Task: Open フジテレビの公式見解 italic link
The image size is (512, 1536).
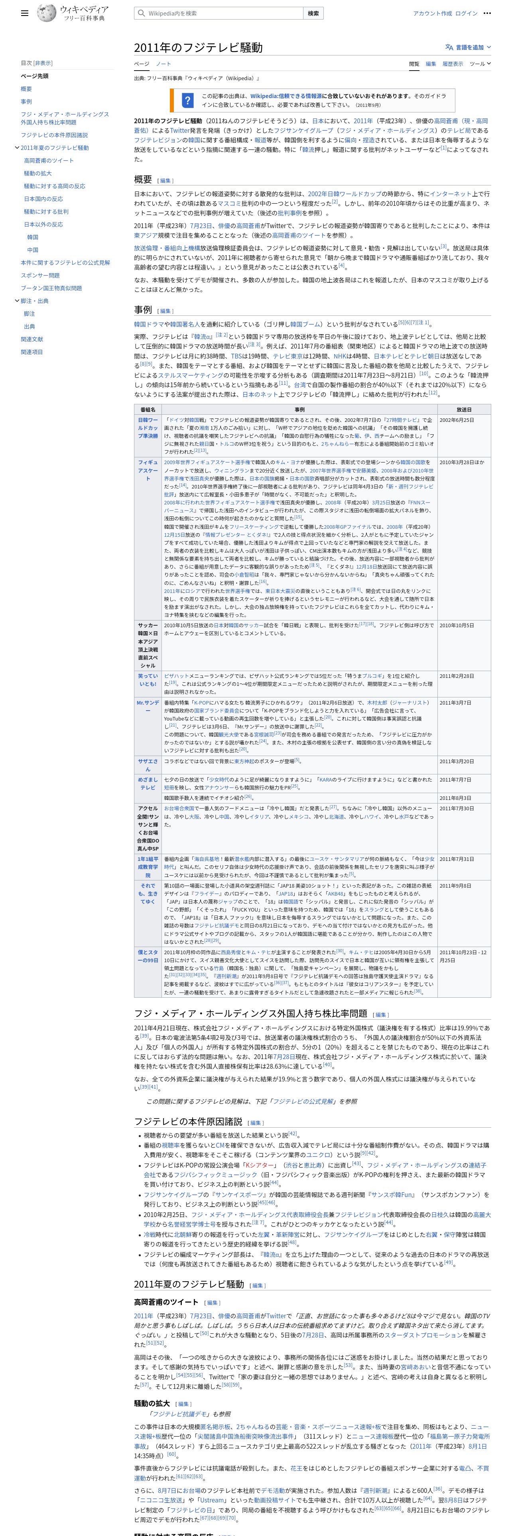Action: (x=303, y=1101)
